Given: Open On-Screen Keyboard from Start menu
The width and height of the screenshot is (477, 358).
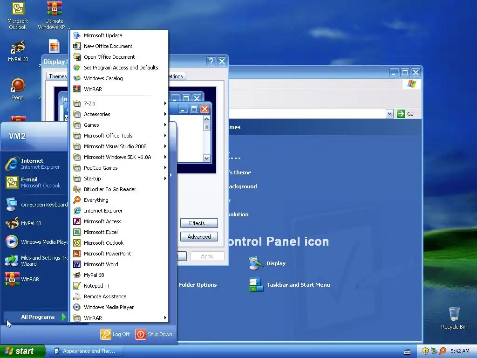Looking at the screenshot, I should 36,205.
